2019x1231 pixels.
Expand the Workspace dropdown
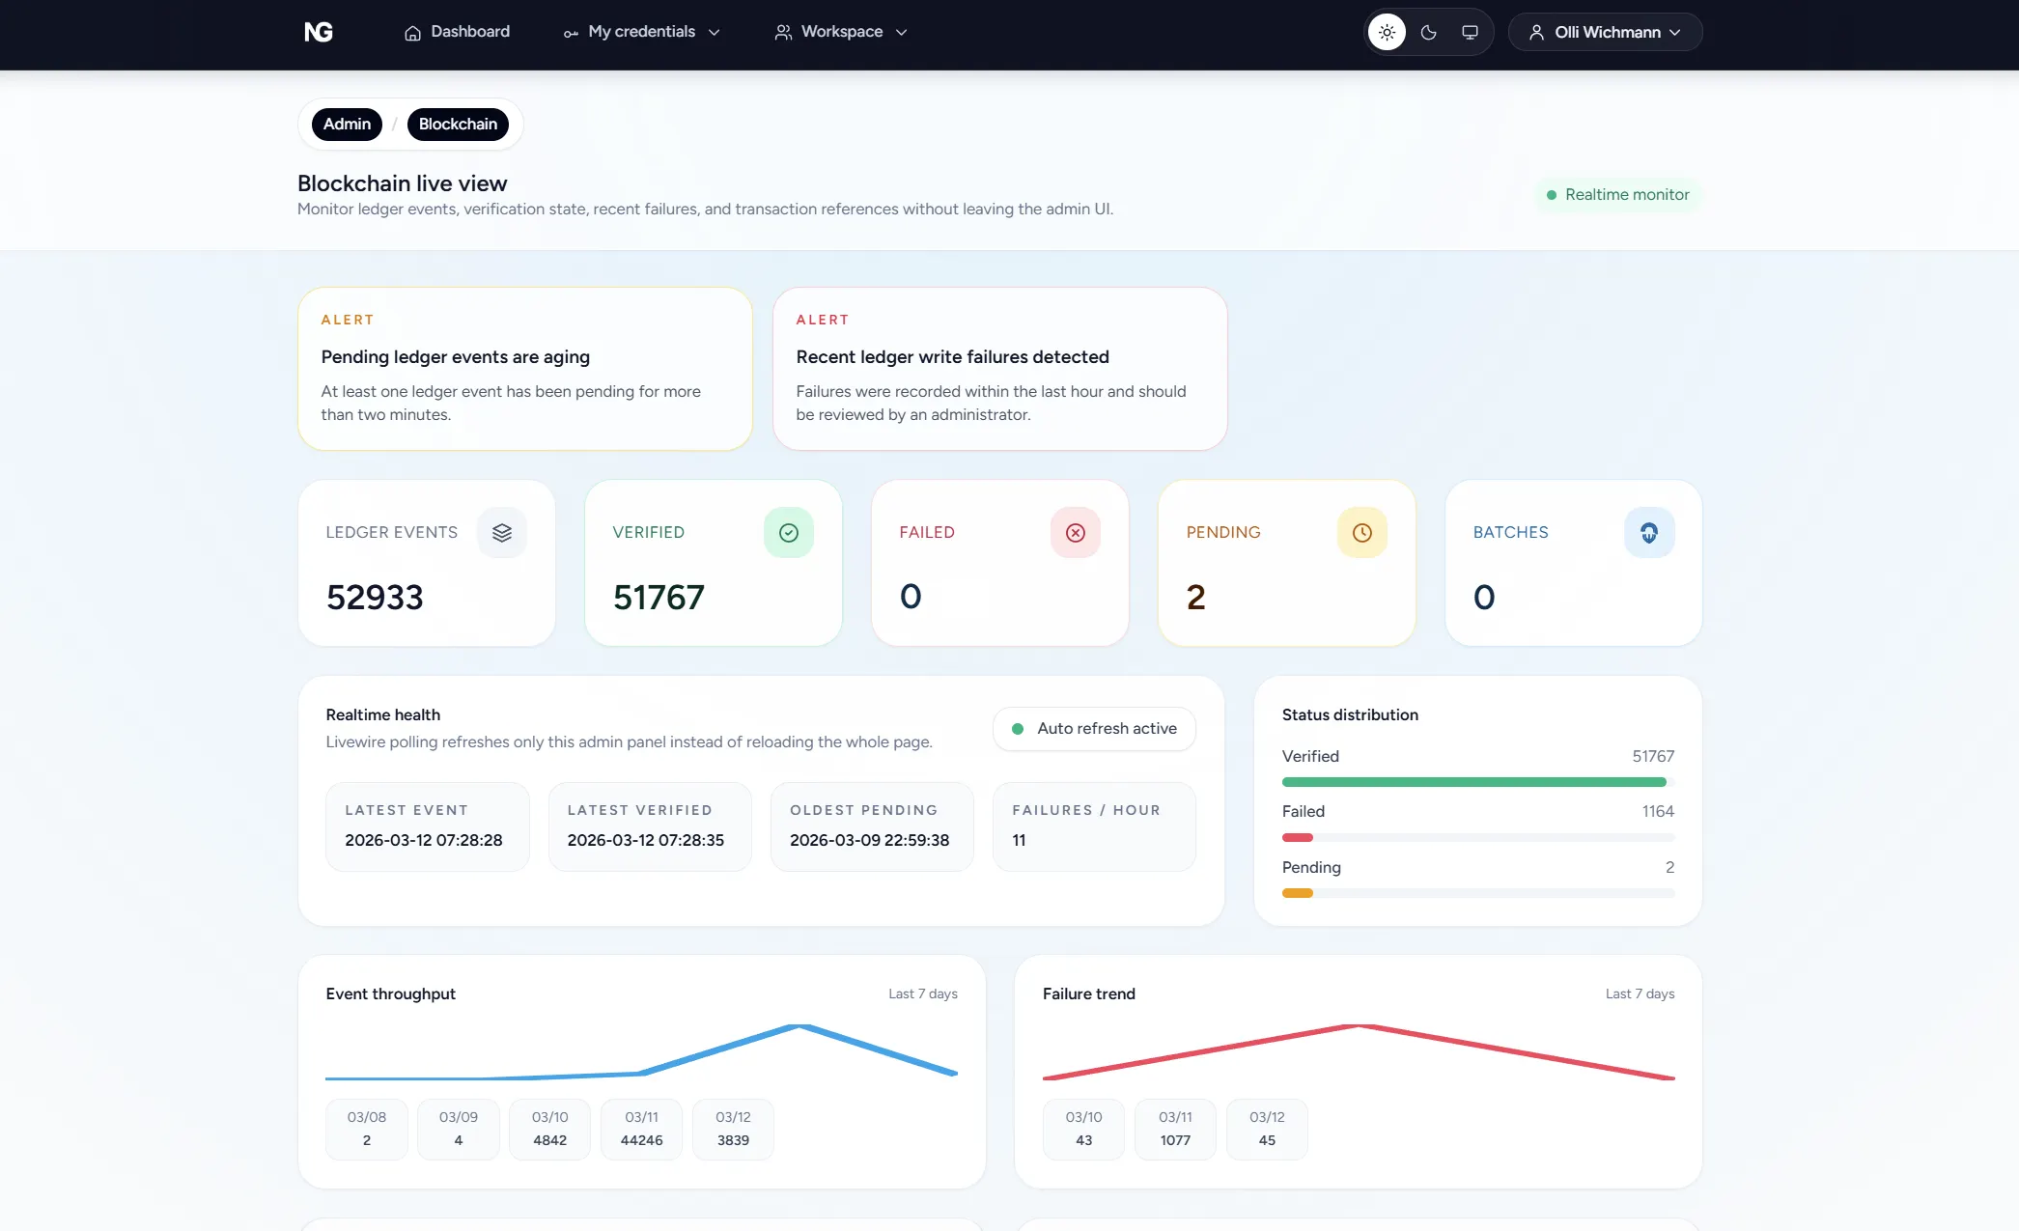840,32
